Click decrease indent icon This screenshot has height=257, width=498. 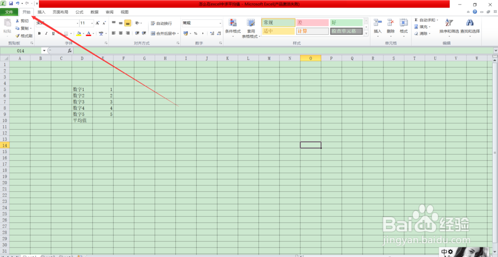pos(137,33)
